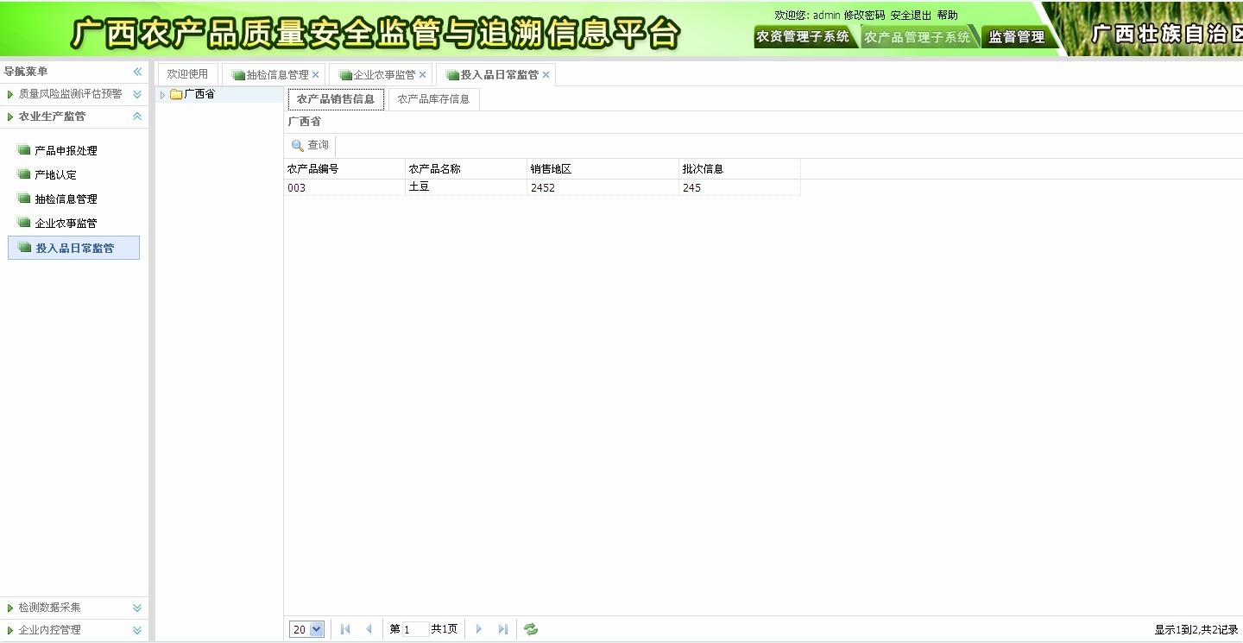Expand the 检测数据采集 section
Image resolution: width=1243 pixels, height=643 pixels.
point(137,608)
